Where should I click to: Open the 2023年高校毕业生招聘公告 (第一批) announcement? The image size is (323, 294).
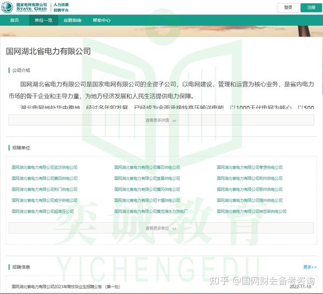pyautogui.click(x=66, y=286)
